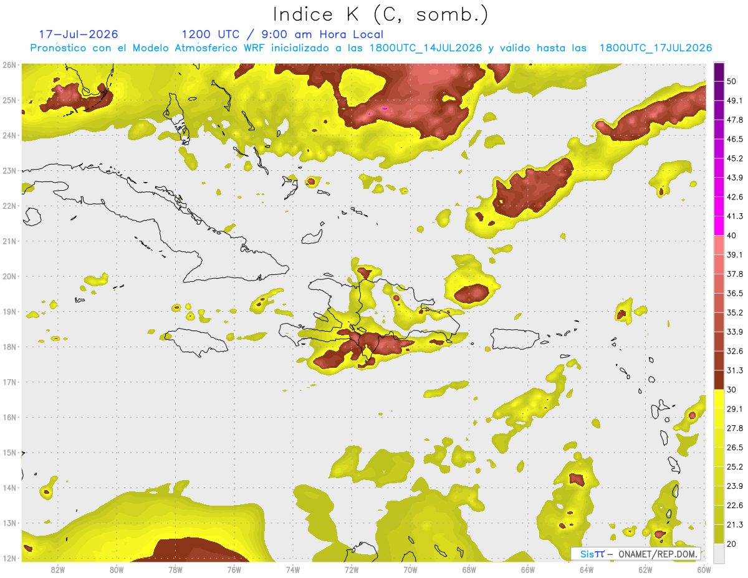Click the colorbar value "29.1"

[735, 409]
